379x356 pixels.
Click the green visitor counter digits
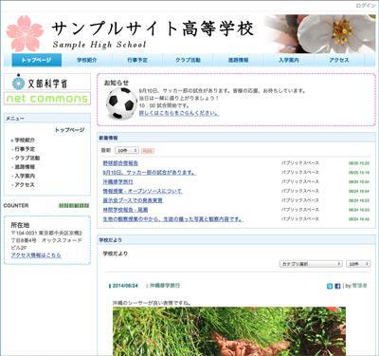74,206
